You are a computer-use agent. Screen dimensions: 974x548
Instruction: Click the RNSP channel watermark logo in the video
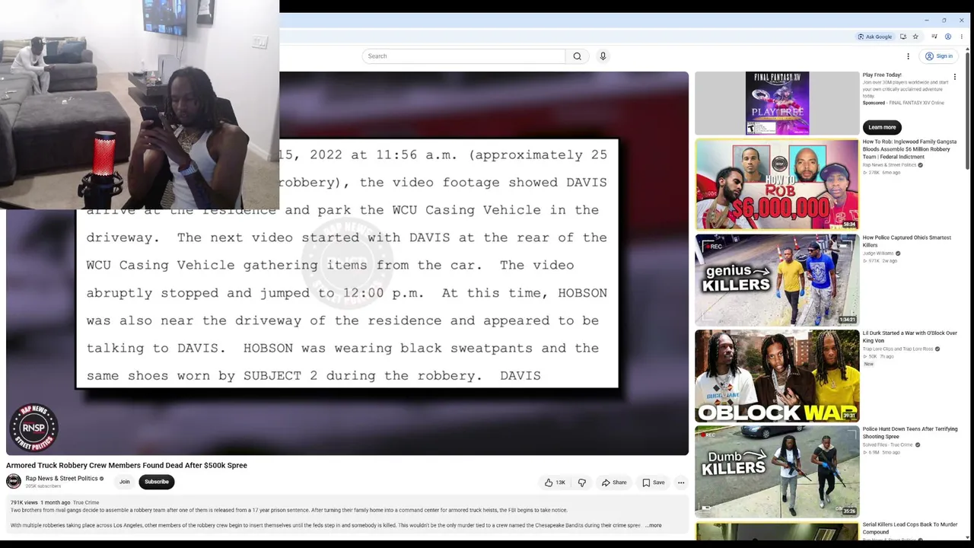[x=33, y=428]
